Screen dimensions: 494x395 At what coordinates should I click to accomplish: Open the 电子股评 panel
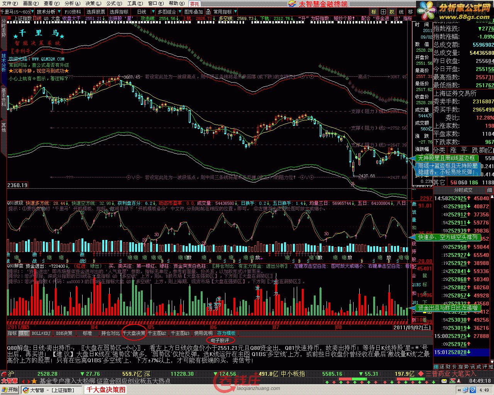click(x=220, y=340)
